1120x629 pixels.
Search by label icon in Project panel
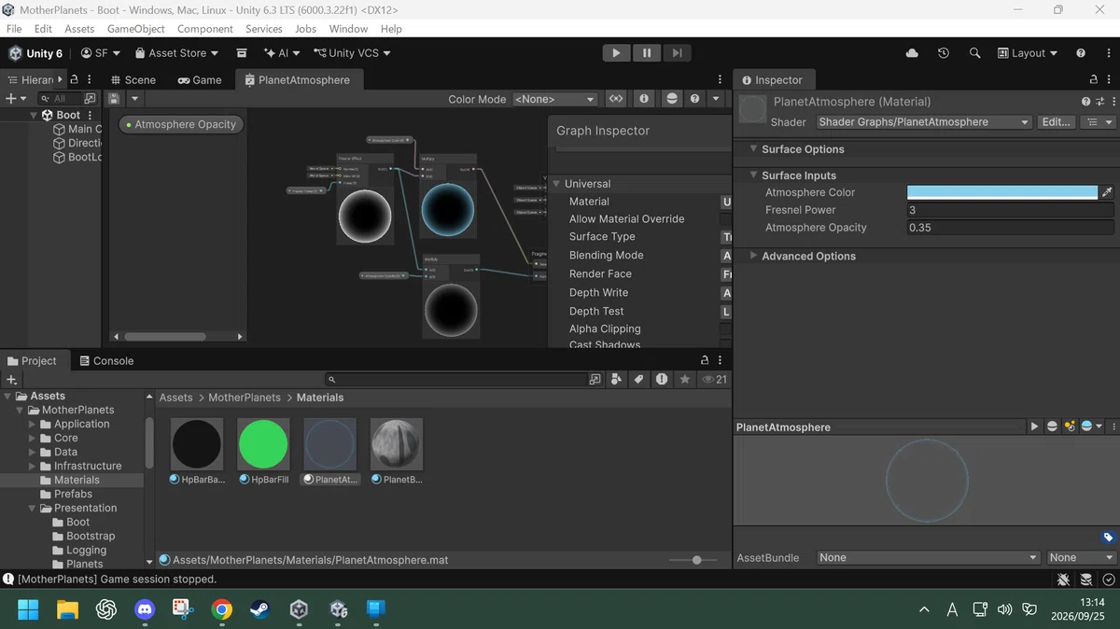pos(639,379)
